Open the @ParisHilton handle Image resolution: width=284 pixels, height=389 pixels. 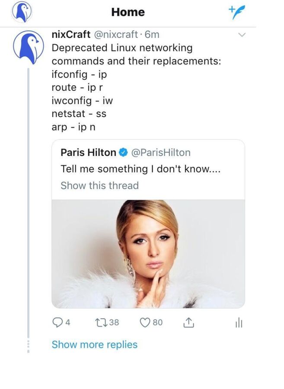[x=160, y=153]
